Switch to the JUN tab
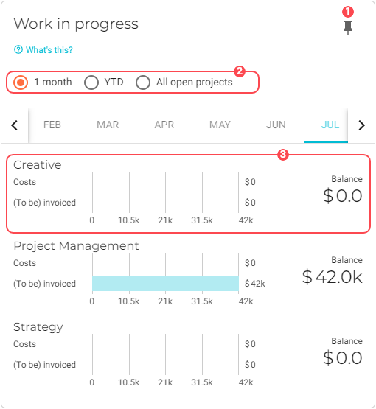The width and height of the screenshot is (376, 409). (x=276, y=125)
